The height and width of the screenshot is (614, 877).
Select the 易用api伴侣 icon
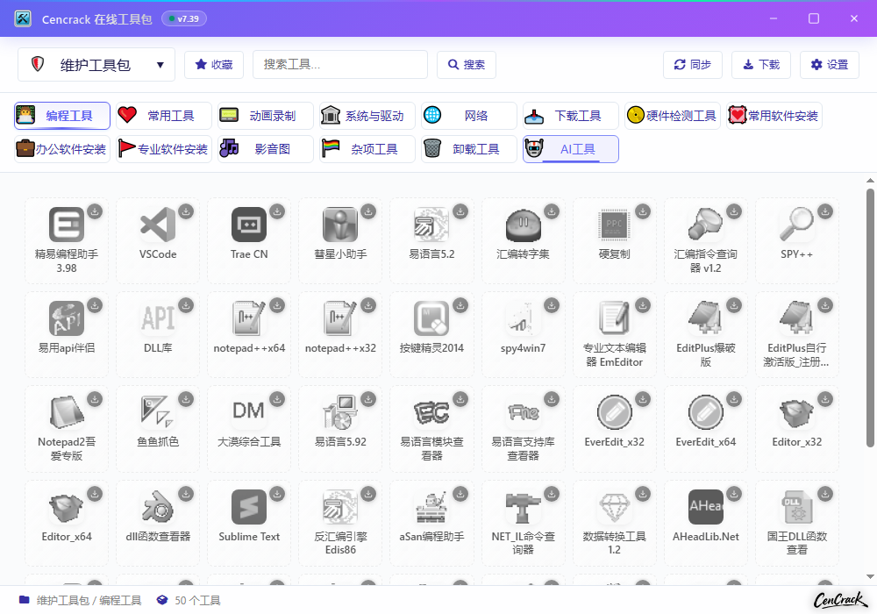tap(67, 318)
